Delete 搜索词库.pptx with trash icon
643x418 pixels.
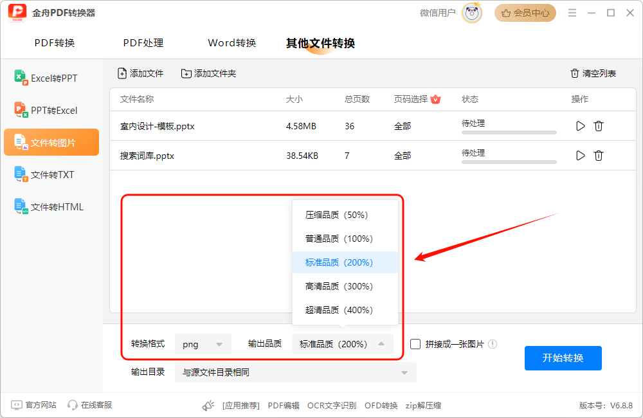point(598,156)
